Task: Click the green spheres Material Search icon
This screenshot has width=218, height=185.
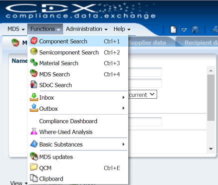Action: pos(34,62)
